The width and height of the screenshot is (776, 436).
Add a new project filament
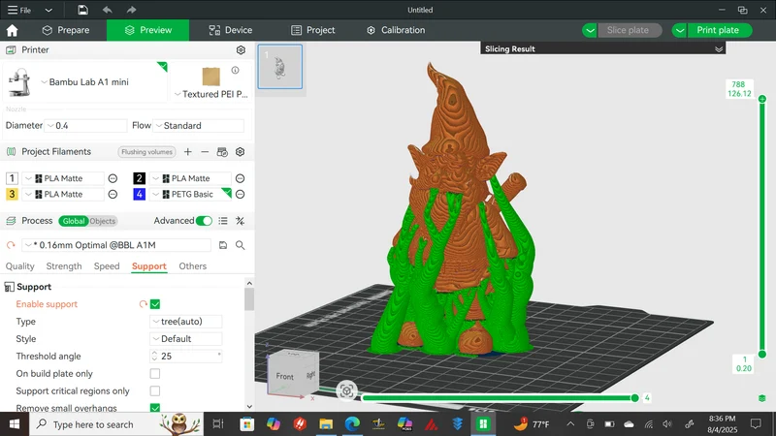click(x=187, y=152)
